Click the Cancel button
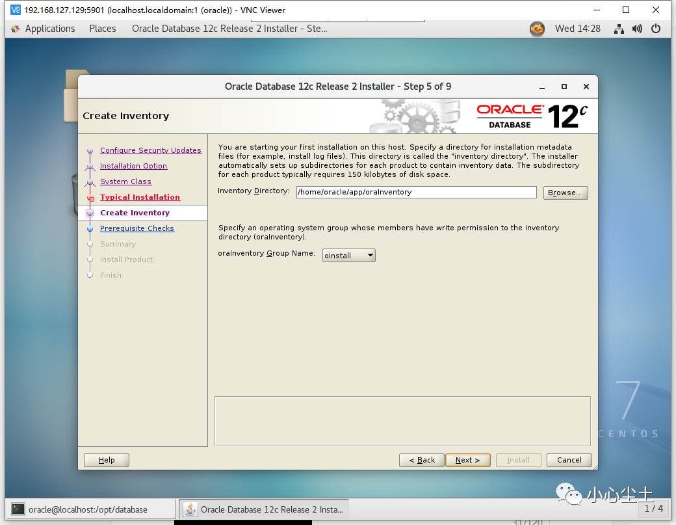Viewport: 676px width, 525px height. click(x=569, y=460)
